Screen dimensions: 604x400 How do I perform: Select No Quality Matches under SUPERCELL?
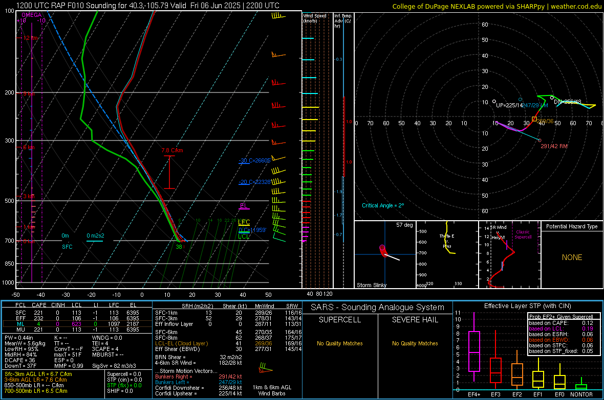click(340, 343)
